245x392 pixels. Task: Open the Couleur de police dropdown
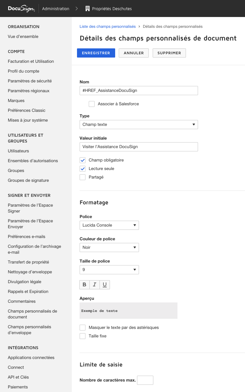pos(109,247)
